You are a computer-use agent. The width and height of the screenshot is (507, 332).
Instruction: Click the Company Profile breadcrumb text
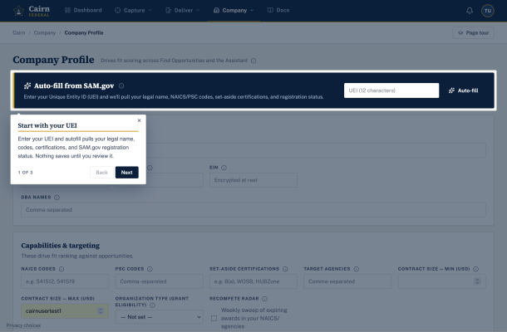(x=84, y=32)
